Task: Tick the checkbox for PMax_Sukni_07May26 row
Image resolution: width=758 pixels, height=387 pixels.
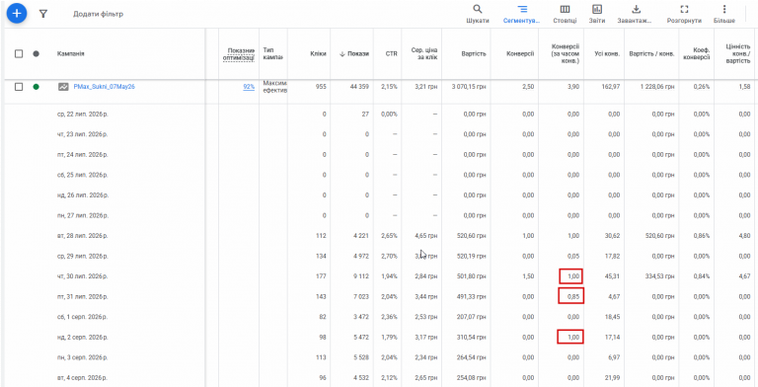Action: [x=19, y=87]
